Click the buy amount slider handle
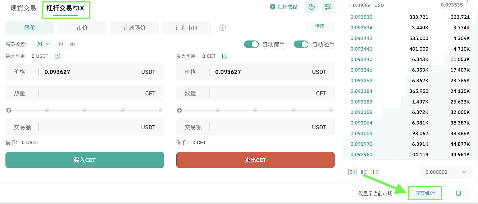 point(9,110)
